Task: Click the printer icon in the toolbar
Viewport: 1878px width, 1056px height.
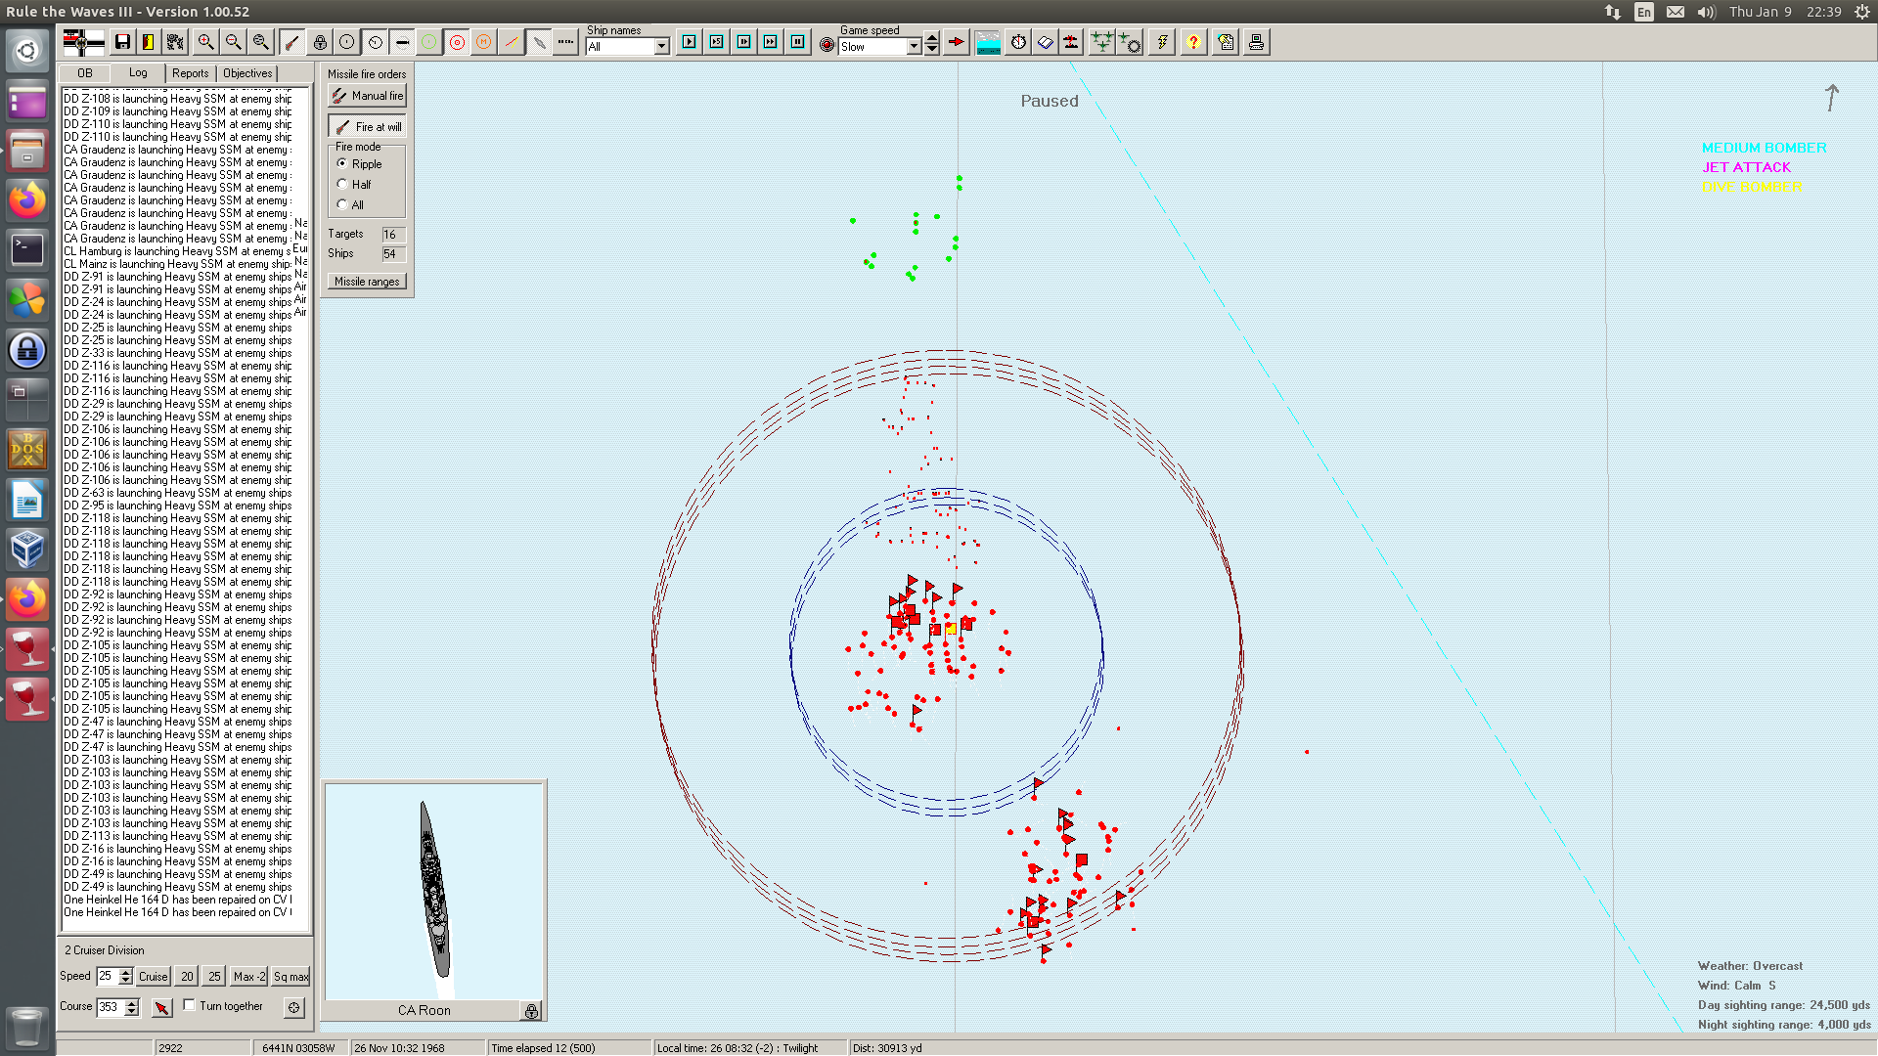Action: (x=1256, y=42)
